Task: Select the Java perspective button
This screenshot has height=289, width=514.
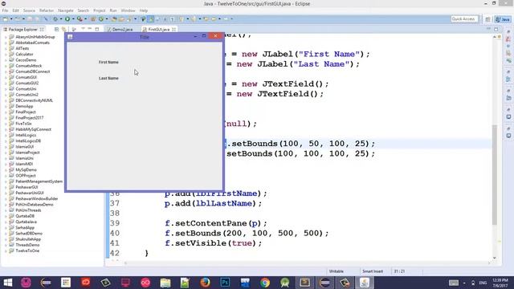Action: coord(503,19)
